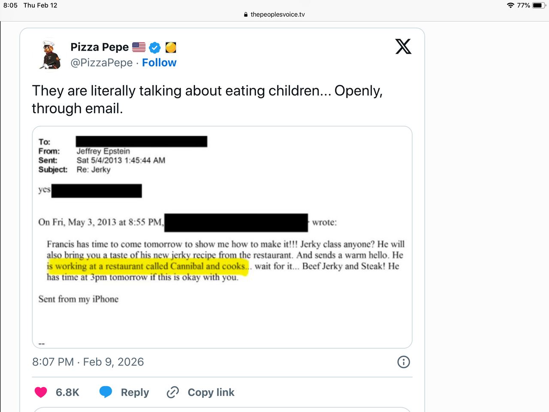Open the @PizzaPepe handle link
Viewport: 549px width, 412px height.
point(102,63)
